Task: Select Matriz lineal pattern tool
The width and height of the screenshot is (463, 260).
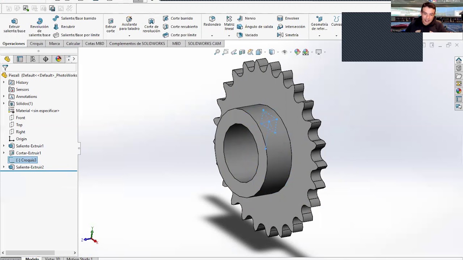Action: (229, 23)
